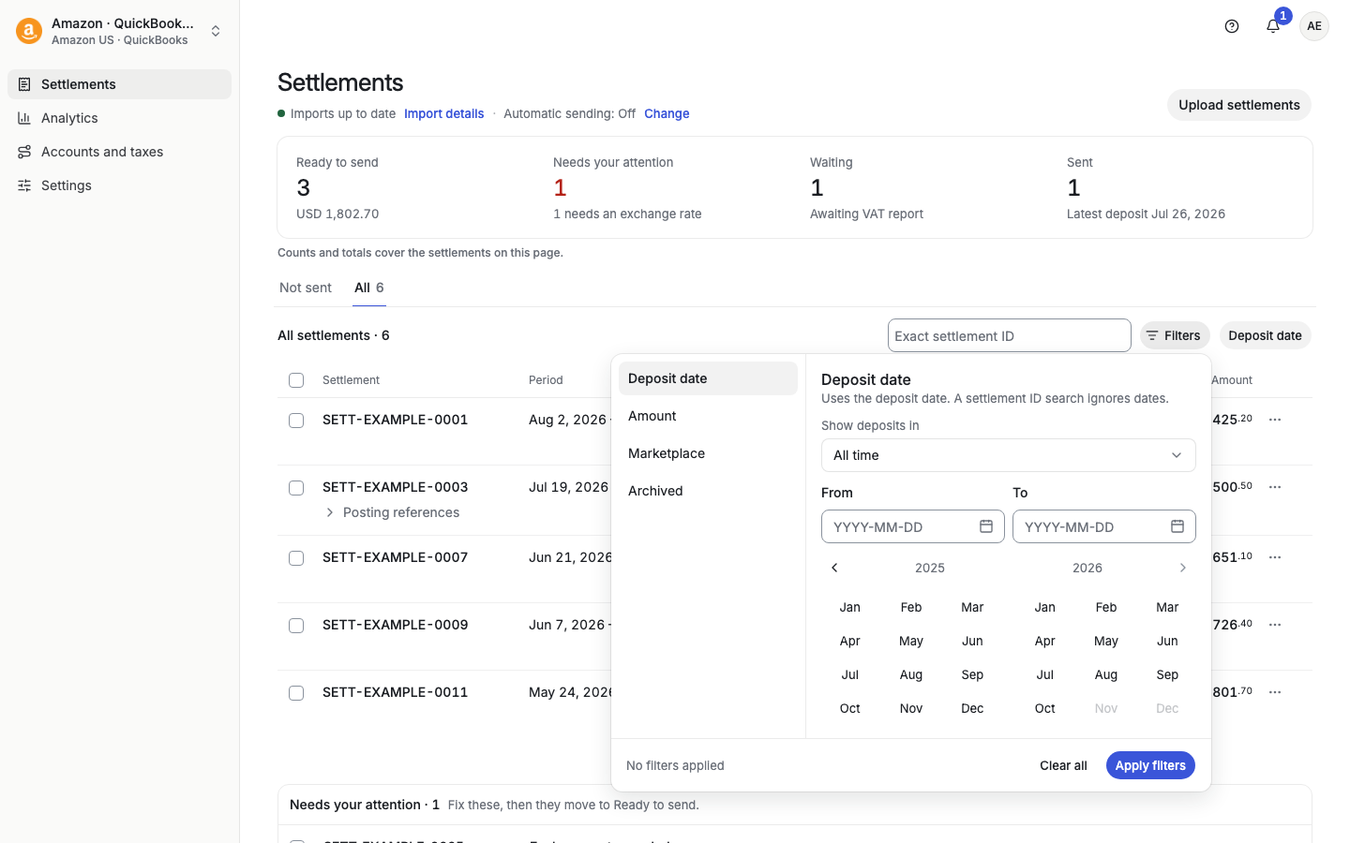1350x843 pixels.
Task: Open more options for SETT-EXAMPLE-0003 row
Action: click(x=1275, y=487)
